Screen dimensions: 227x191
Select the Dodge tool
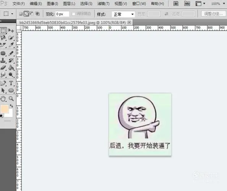click(x=11, y=75)
